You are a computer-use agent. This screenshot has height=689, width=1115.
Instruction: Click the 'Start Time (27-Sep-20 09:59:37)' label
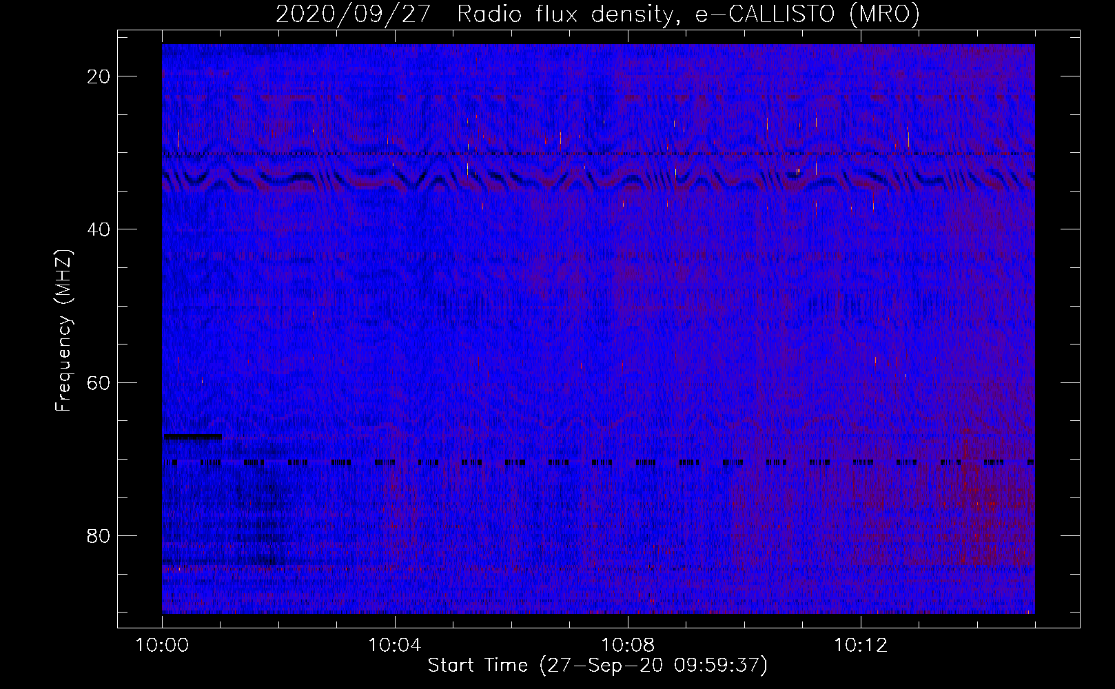point(597,666)
